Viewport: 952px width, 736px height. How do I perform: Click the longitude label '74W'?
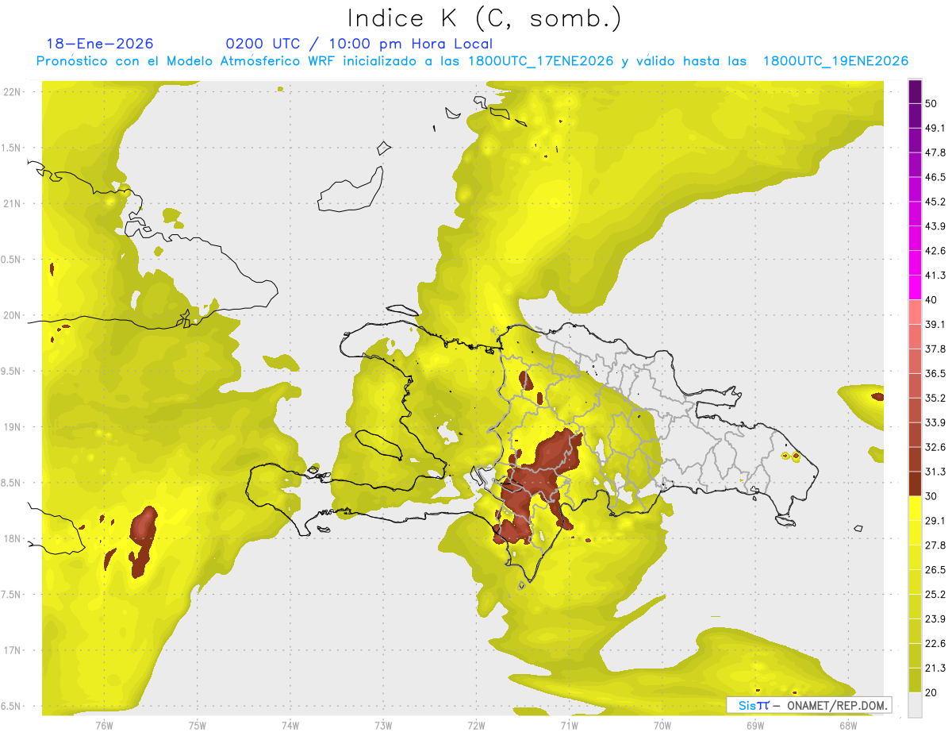pyautogui.click(x=290, y=726)
